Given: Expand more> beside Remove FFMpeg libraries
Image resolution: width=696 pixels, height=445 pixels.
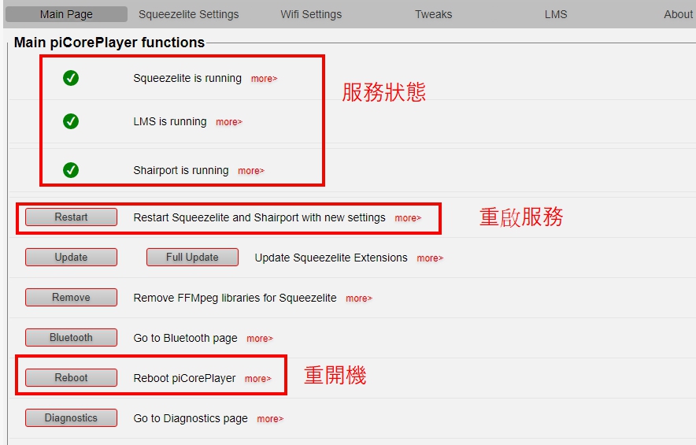Looking at the screenshot, I should tap(359, 299).
